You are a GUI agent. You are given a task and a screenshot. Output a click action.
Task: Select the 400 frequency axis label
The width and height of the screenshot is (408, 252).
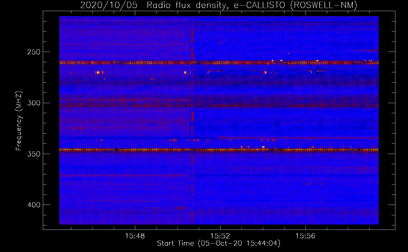(34, 205)
